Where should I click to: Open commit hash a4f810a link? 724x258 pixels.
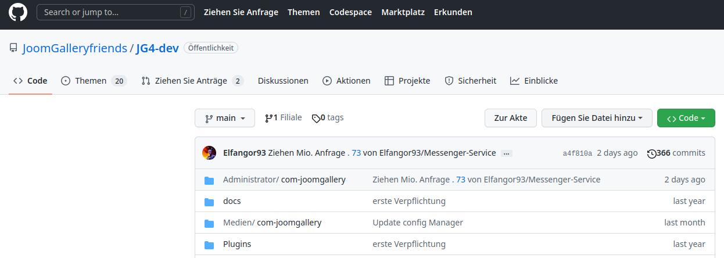577,153
